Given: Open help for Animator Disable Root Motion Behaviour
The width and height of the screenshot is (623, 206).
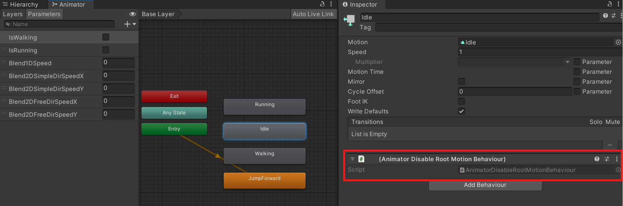Looking at the screenshot, I should 597,159.
